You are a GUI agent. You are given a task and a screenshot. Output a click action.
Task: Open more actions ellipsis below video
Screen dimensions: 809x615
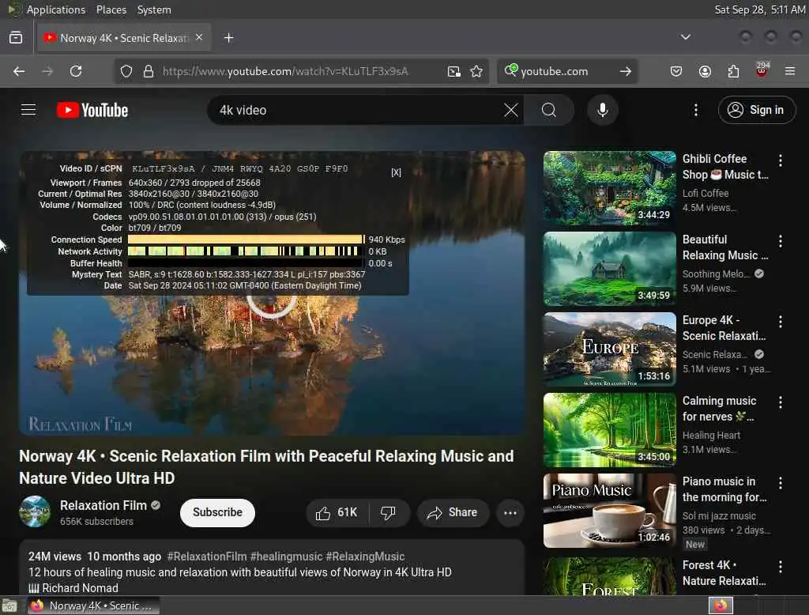(x=510, y=513)
